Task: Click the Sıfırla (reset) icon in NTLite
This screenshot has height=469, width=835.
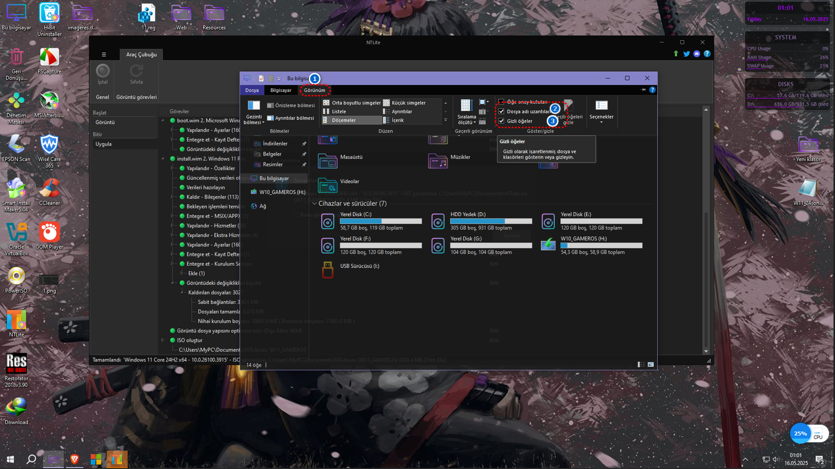Action: point(136,71)
